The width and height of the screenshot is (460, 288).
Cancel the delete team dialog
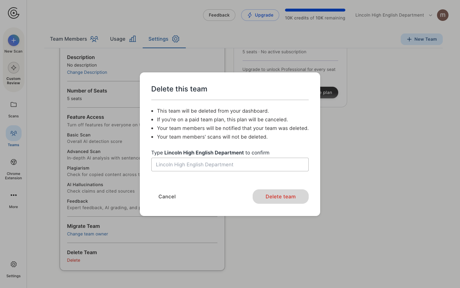(x=167, y=197)
